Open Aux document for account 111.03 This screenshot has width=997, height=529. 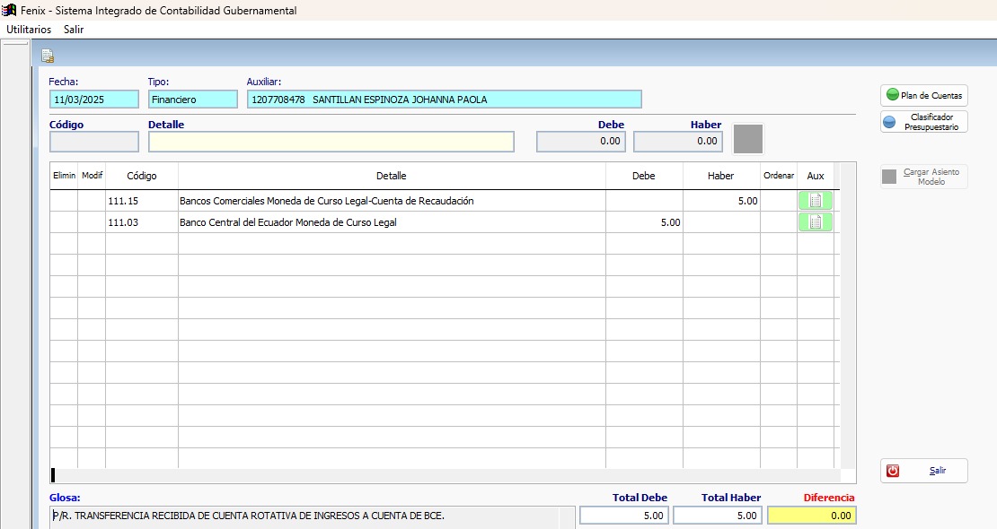click(815, 222)
